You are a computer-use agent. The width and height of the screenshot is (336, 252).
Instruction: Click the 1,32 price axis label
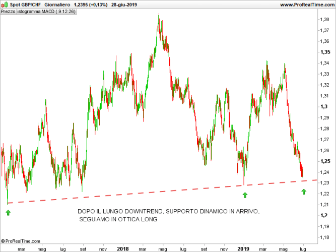point(324,85)
